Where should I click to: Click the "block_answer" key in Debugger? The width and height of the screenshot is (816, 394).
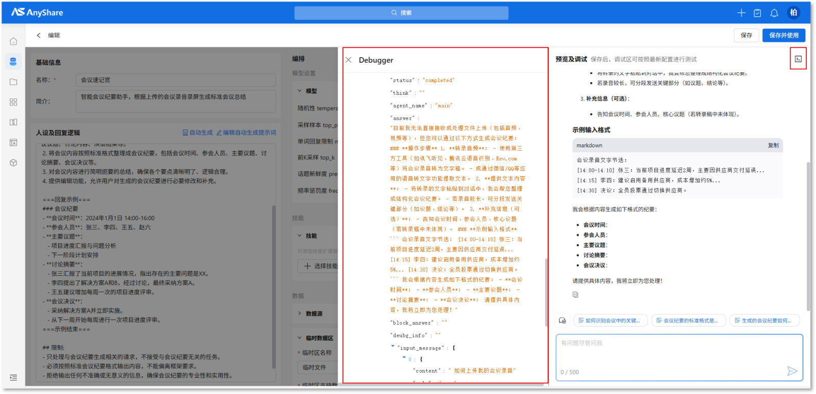click(x=411, y=323)
